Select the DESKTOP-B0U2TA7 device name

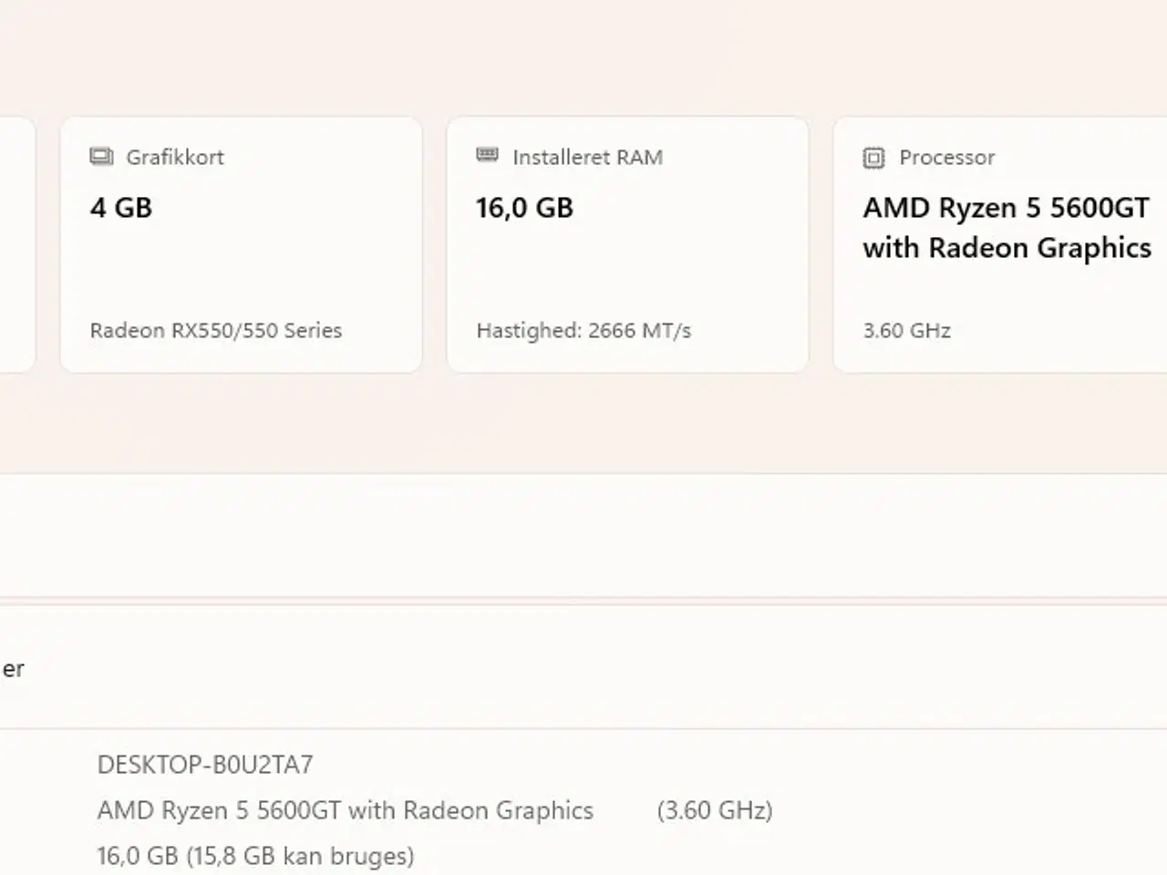click(203, 766)
